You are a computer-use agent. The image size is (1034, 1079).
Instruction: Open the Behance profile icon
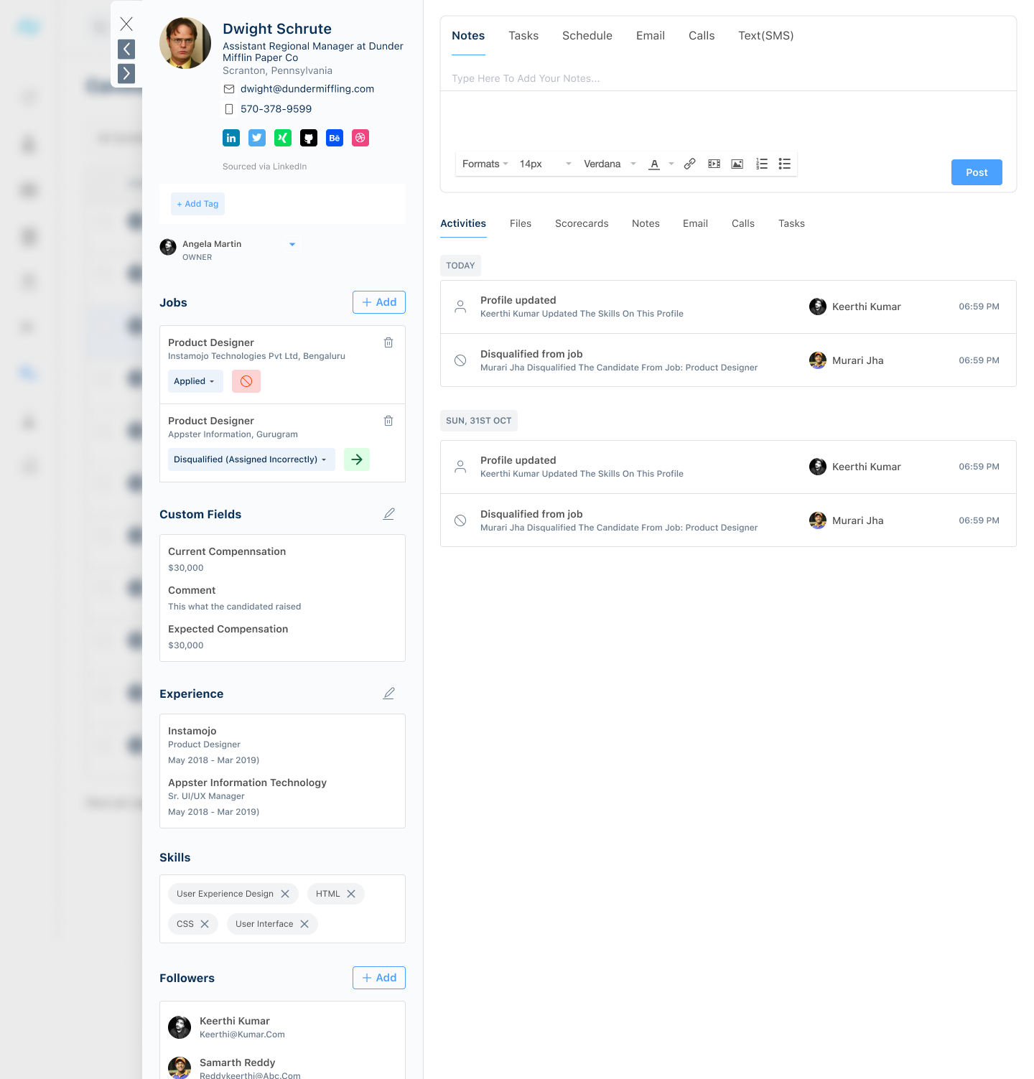pos(335,138)
